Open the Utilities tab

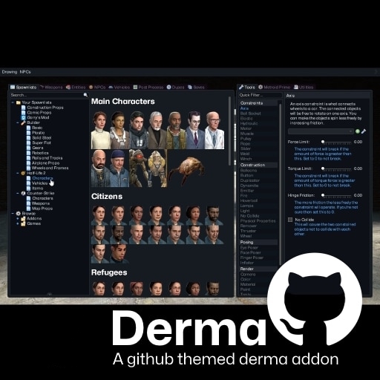tap(304, 87)
